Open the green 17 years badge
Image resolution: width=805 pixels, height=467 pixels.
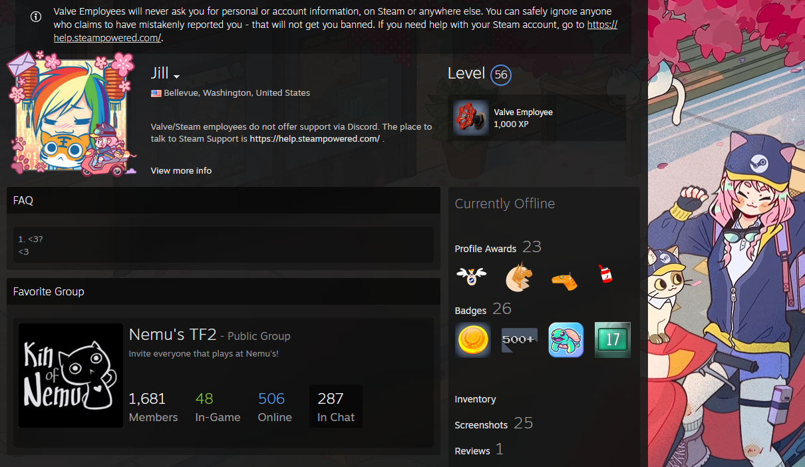(x=612, y=340)
